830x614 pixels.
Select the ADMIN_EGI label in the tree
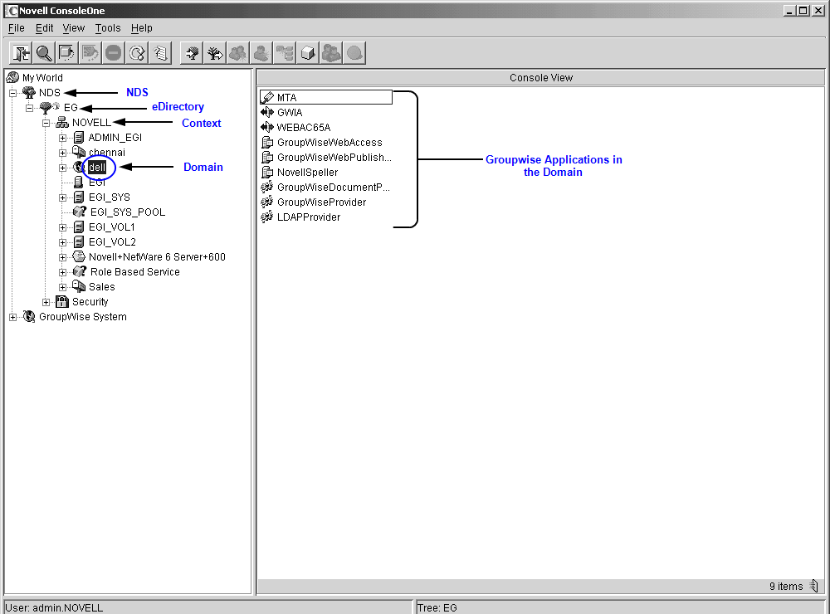pos(115,138)
